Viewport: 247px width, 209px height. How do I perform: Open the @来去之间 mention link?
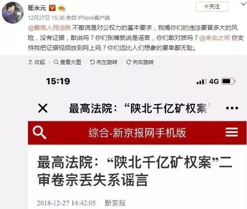click(x=214, y=38)
